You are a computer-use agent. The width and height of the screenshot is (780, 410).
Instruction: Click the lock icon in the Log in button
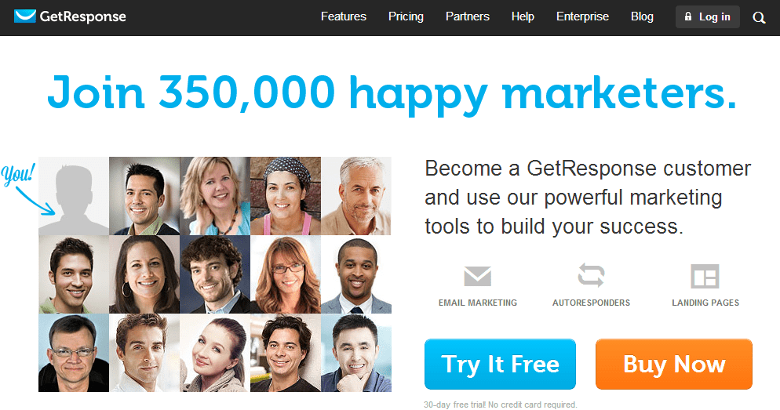tap(688, 16)
